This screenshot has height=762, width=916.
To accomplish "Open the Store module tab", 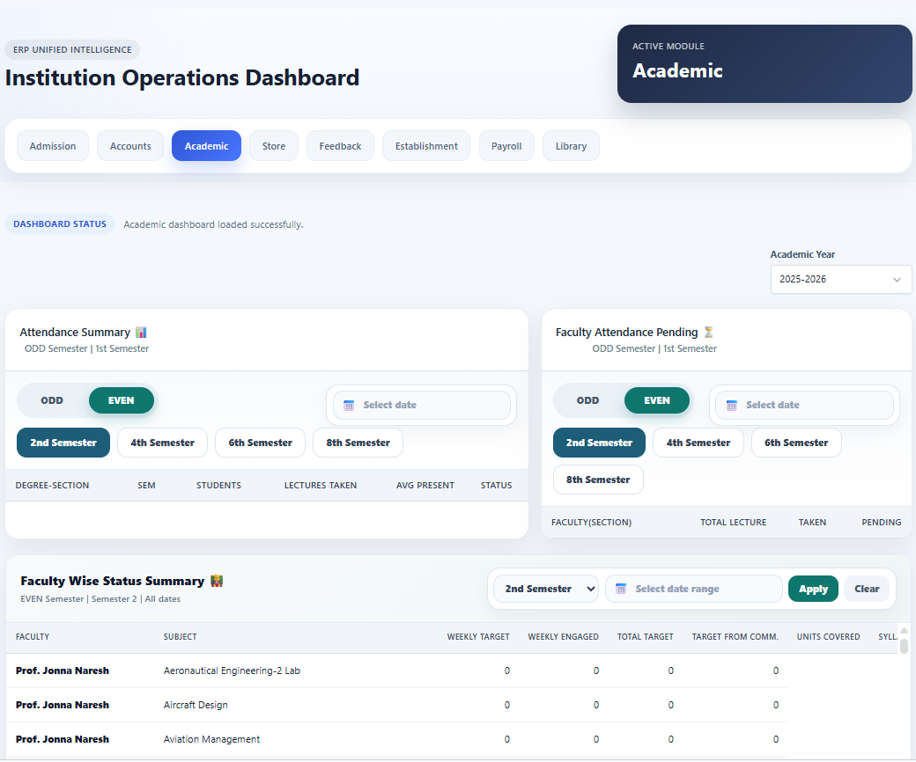I will [x=274, y=146].
